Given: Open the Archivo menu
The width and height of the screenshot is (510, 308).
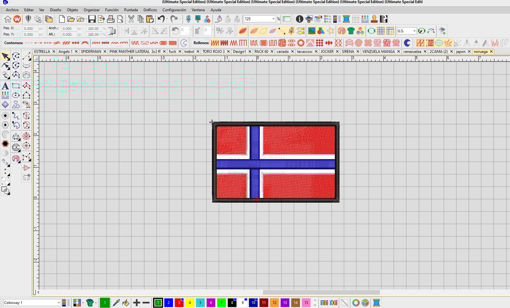Looking at the screenshot, I should coord(12,10).
